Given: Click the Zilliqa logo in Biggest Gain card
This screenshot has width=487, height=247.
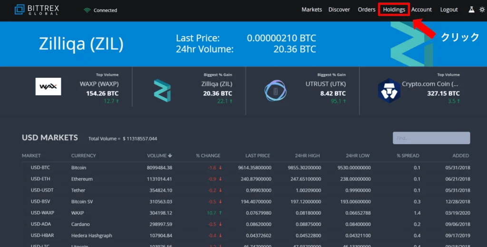Looking at the screenshot, I should [x=162, y=91].
